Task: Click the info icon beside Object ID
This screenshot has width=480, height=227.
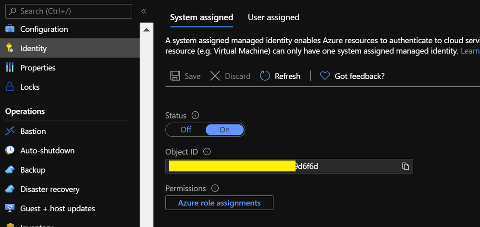Action: 207,152
